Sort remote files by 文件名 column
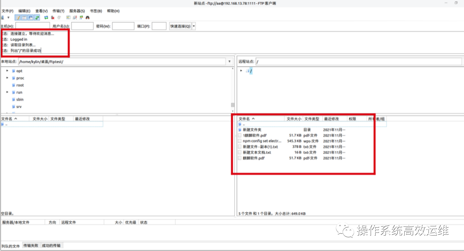The height and width of the screenshot is (251, 464). (261, 119)
